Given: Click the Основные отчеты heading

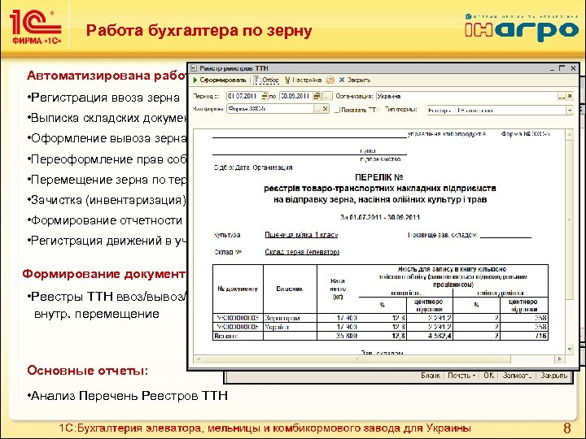Looking at the screenshot, I should click(87, 371).
